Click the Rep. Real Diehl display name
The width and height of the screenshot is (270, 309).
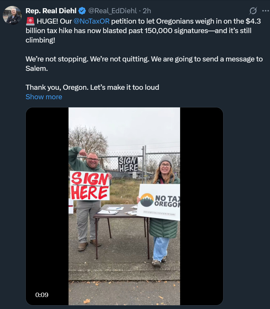pyautogui.click(x=51, y=11)
